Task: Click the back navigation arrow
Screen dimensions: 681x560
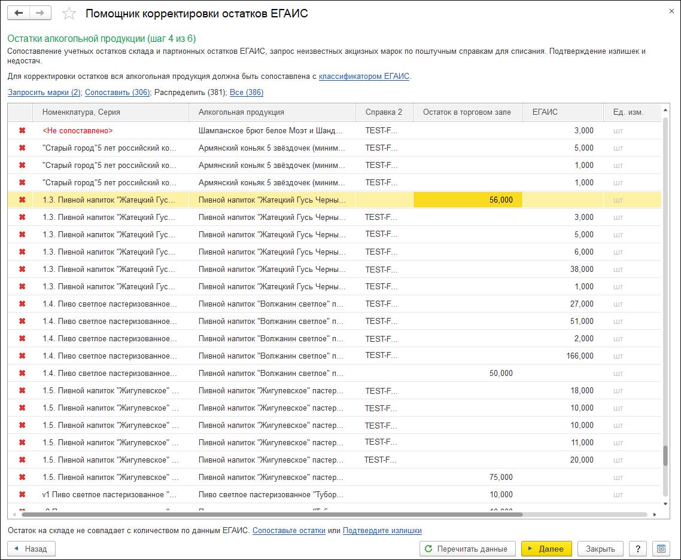Action: [19, 13]
